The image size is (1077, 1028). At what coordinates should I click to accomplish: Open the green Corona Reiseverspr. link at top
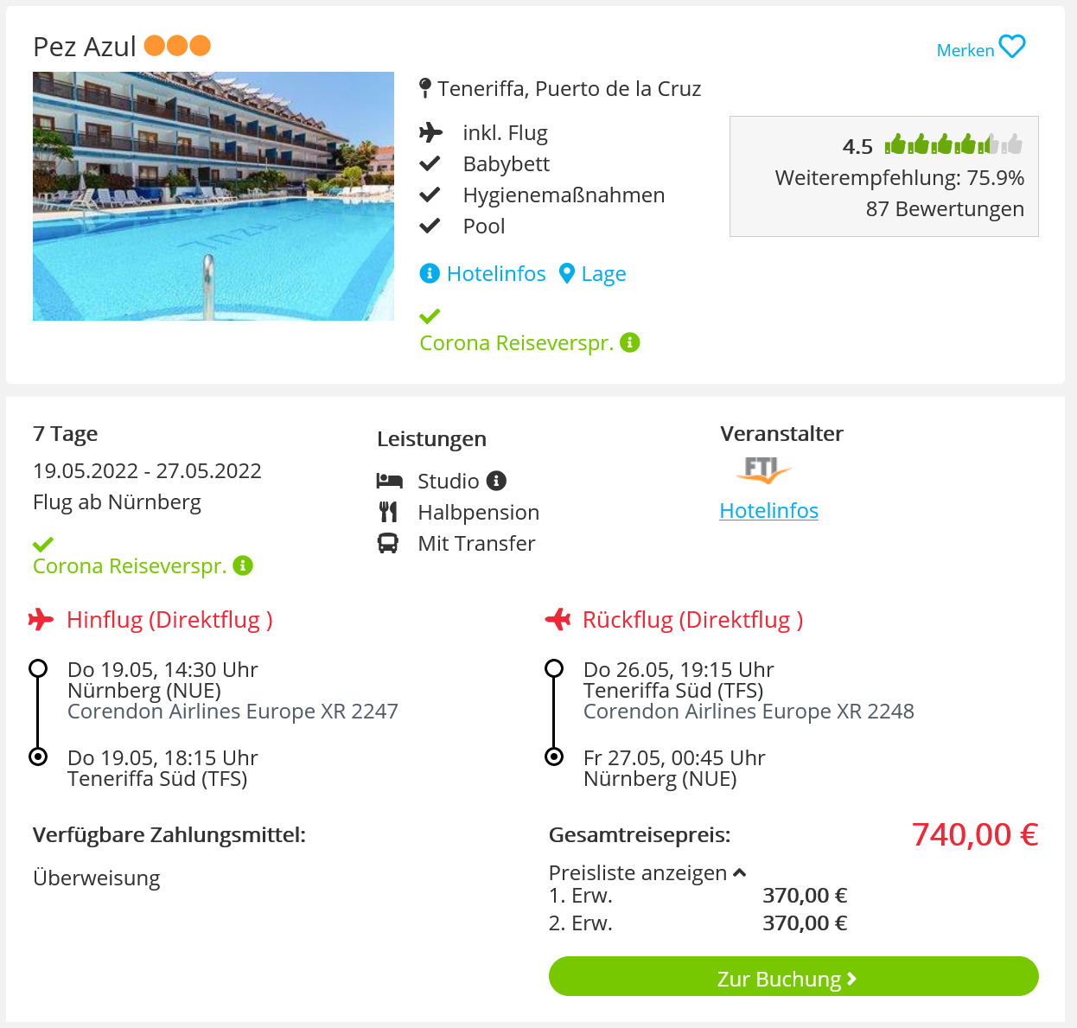click(x=517, y=343)
